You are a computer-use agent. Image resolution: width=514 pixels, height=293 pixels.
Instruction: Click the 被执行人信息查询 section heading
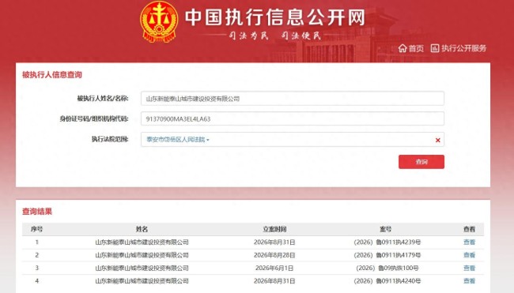(51, 75)
